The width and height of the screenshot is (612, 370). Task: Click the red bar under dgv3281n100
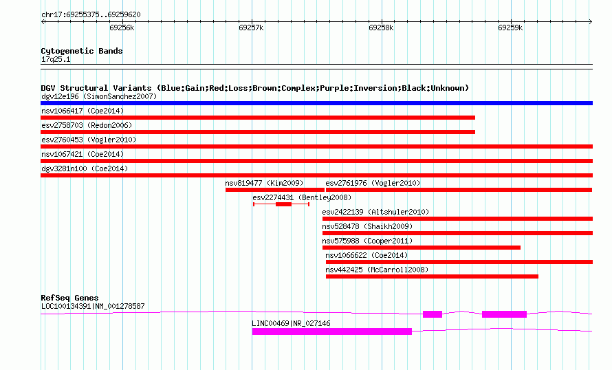click(316, 175)
